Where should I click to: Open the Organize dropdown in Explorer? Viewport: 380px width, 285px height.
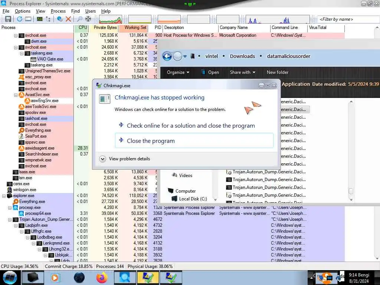coord(178,72)
